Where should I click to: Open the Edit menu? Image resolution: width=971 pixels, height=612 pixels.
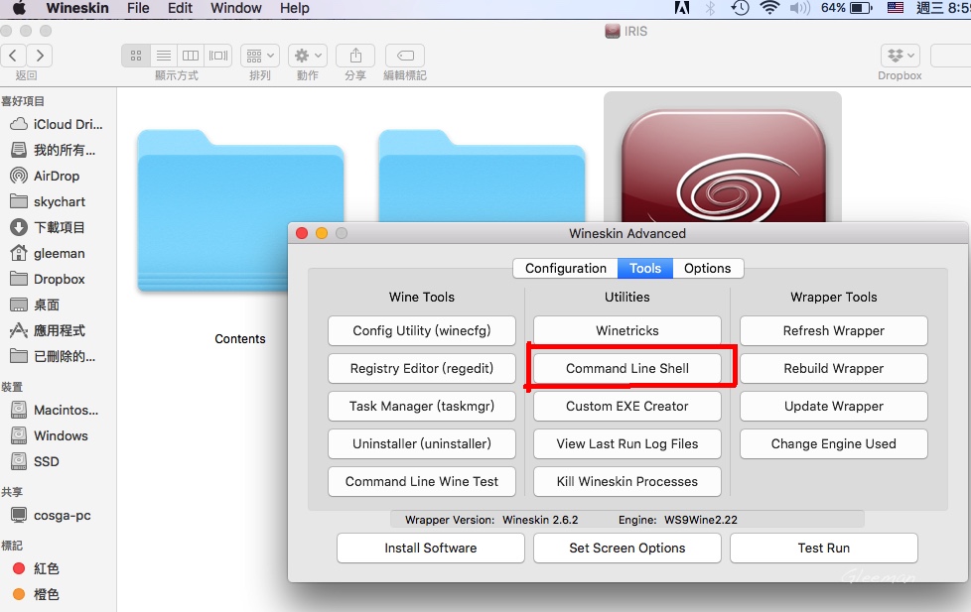pos(181,8)
